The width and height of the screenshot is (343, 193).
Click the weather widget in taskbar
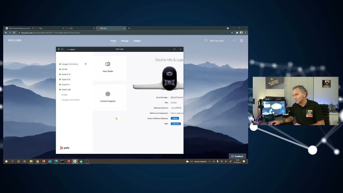196,161
